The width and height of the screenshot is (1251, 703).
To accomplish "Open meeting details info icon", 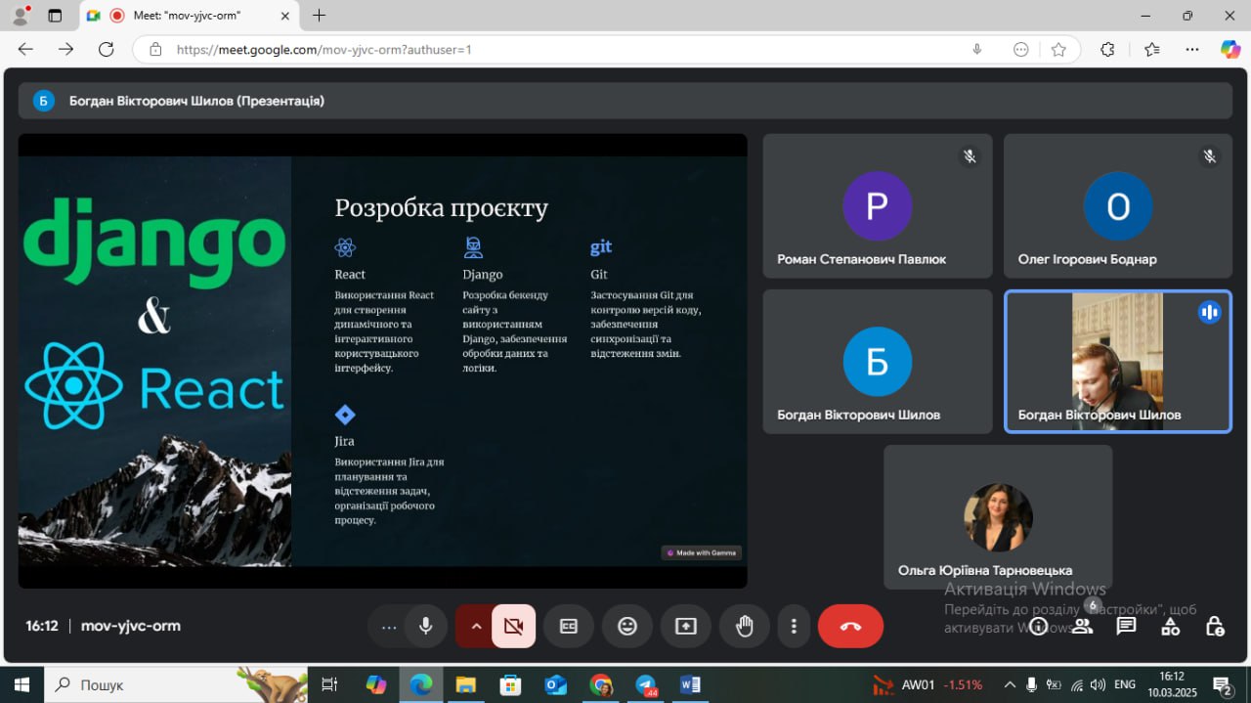I will [x=1038, y=626].
